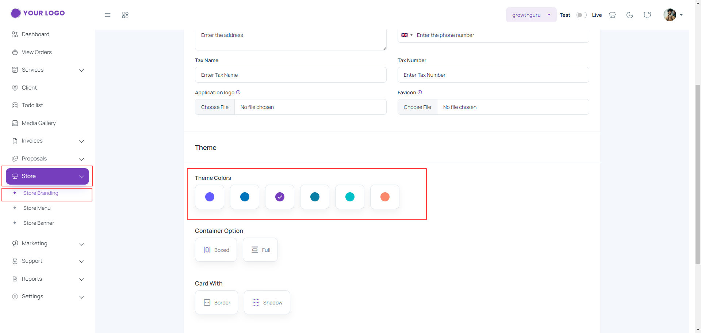The width and height of the screenshot is (701, 333).
Task: Select the orange theme color swatch
Action: pyautogui.click(x=384, y=197)
